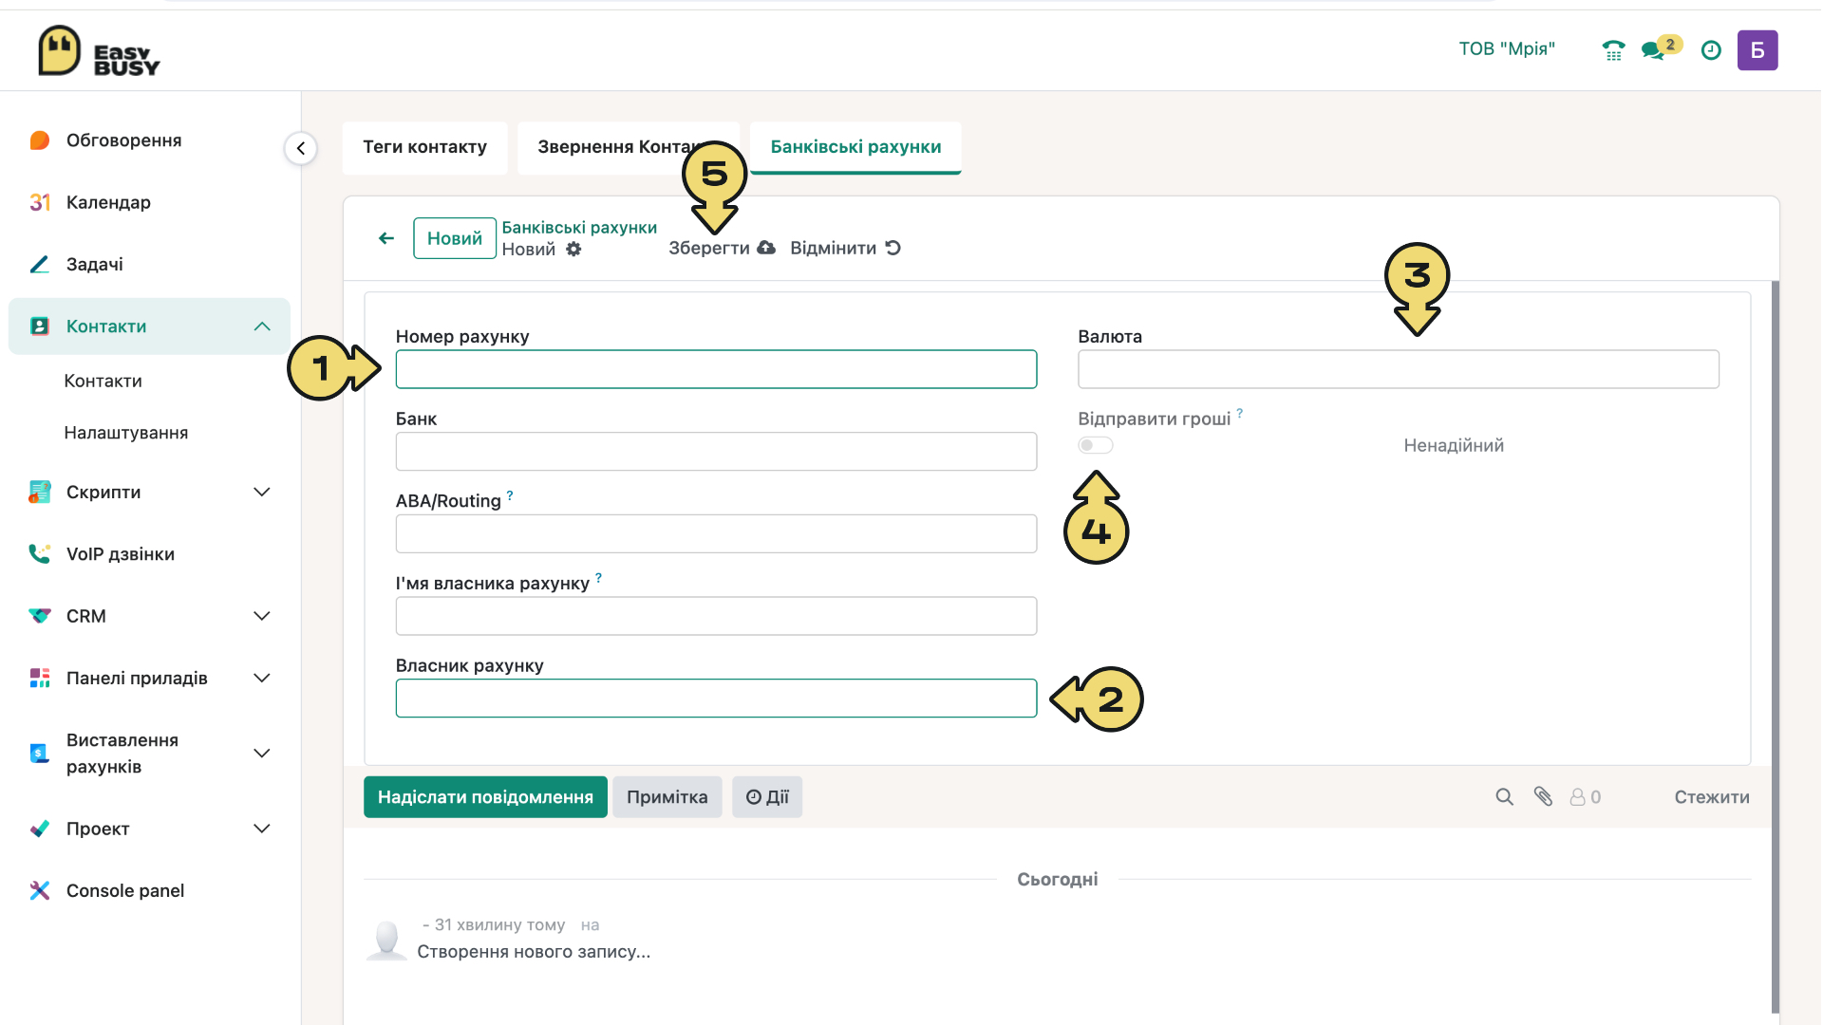Toggle the Відправити гроші switch
Viewport: 1823px width, 1025px height.
coord(1095,445)
